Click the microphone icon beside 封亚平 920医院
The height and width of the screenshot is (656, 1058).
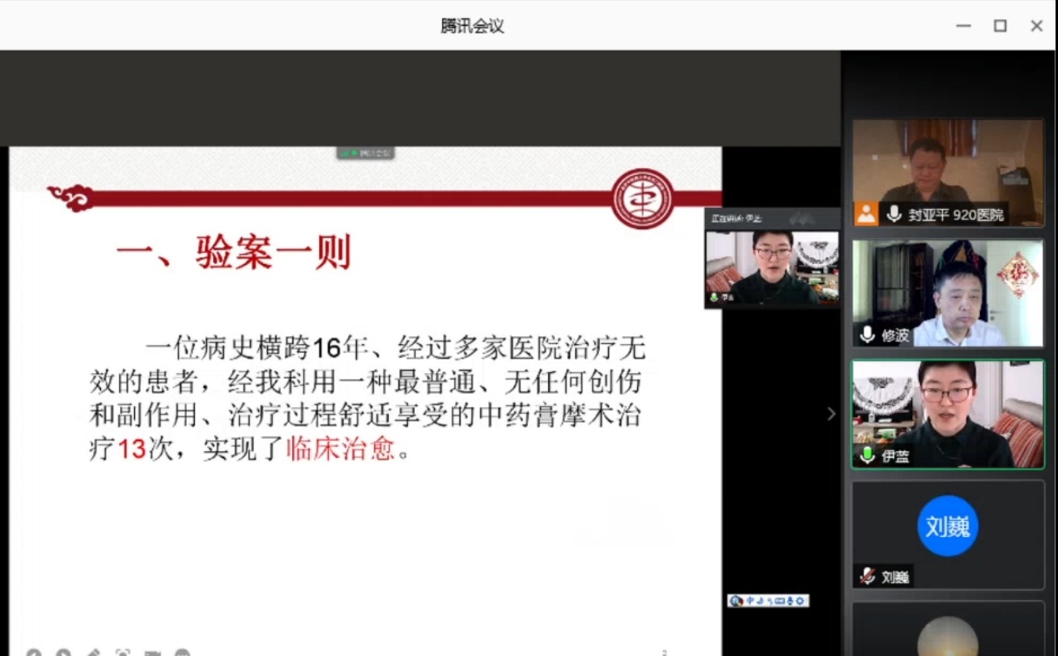point(894,214)
